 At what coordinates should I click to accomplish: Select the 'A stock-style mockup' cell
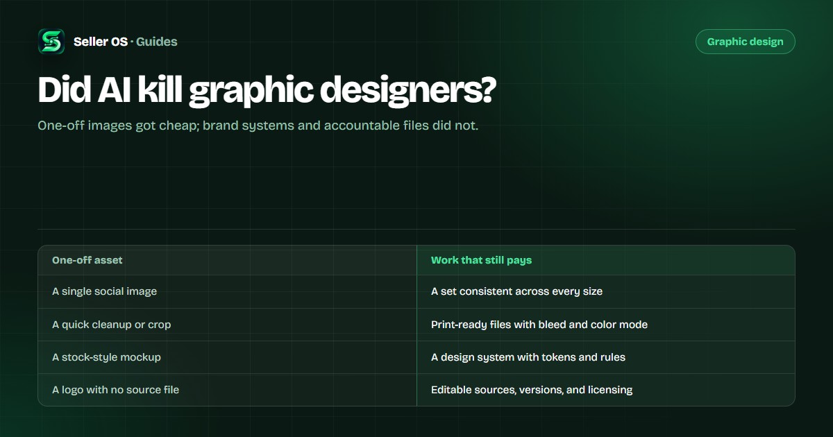pyautogui.click(x=227, y=357)
